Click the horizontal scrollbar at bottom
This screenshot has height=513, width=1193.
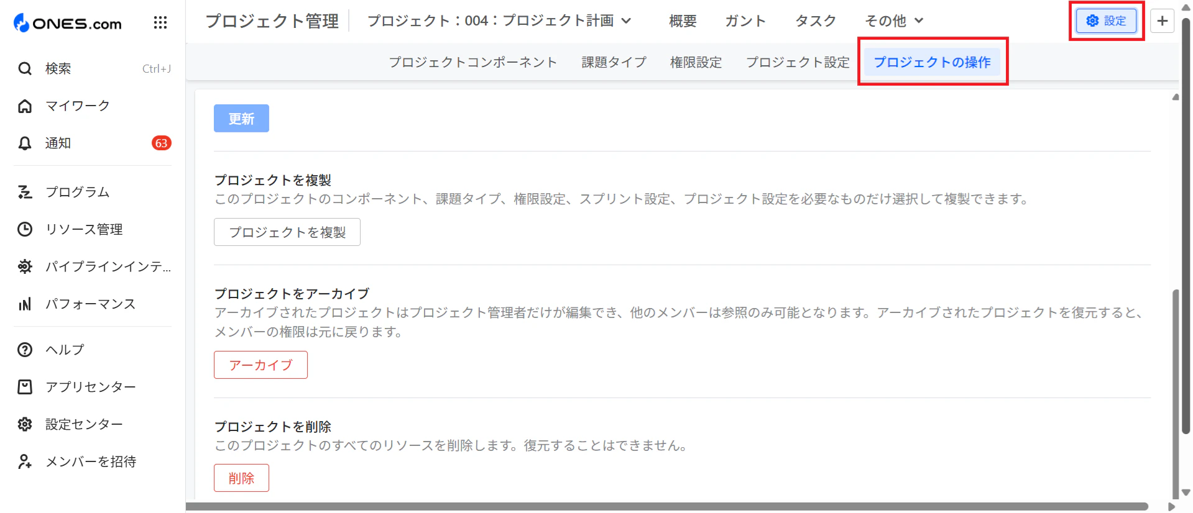666,507
